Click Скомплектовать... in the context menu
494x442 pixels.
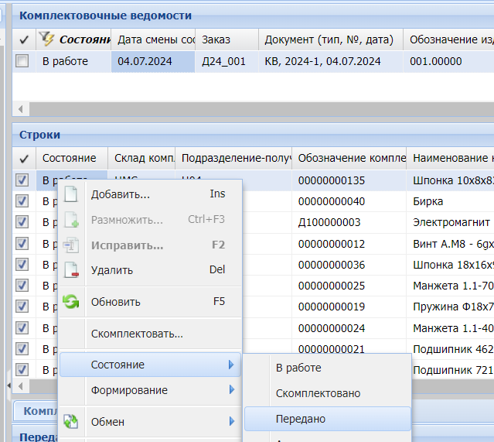137,334
